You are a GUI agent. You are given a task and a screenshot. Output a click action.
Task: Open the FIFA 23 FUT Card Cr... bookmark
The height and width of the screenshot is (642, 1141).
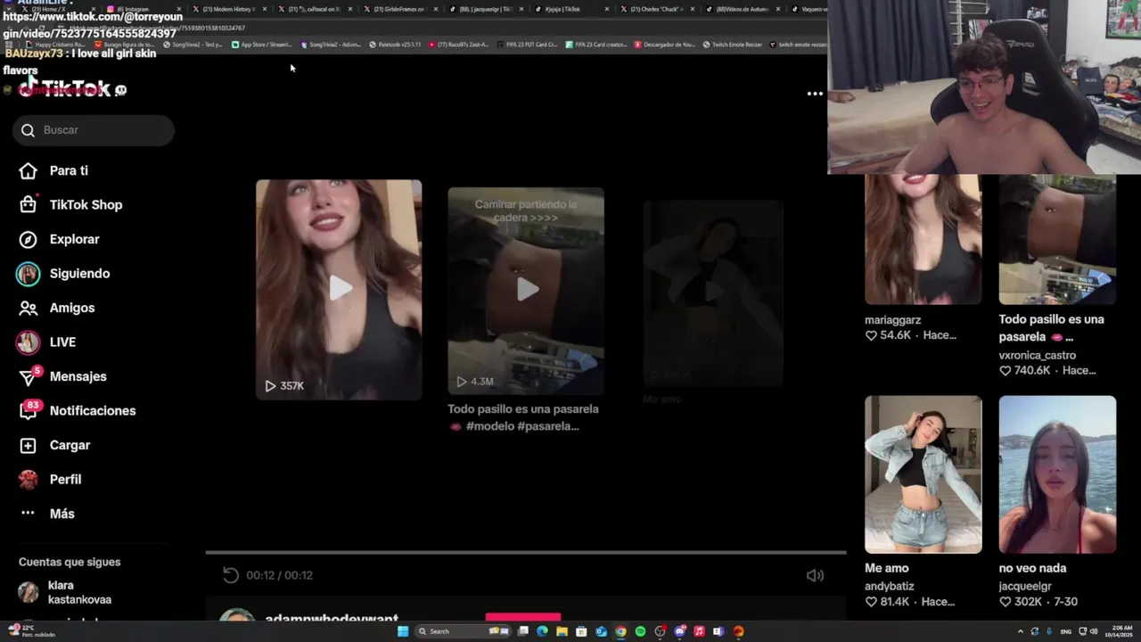click(x=527, y=45)
